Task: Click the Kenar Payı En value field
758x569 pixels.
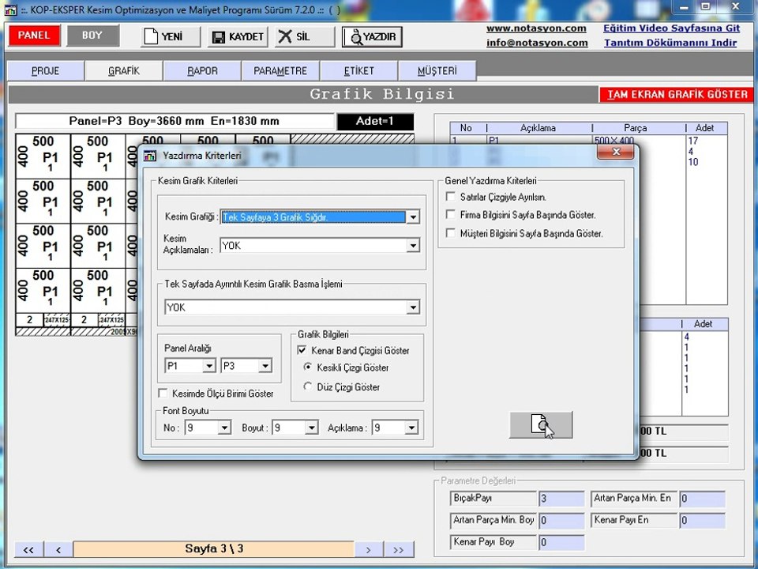Action: pyautogui.click(x=703, y=521)
